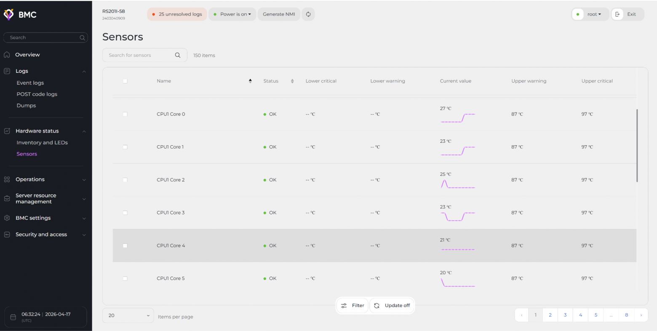Toggle the select-all checkbox in table header
Image resolution: width=657 pixels, height=331 pixels.
tap(125, 81)
